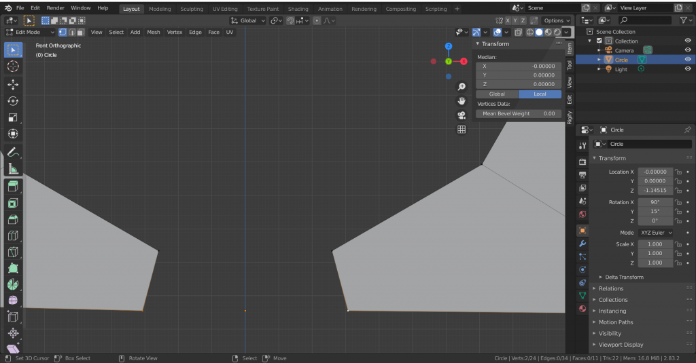696x363 pixels.
Task: Select the Transform tool
Action: point(13,134)
